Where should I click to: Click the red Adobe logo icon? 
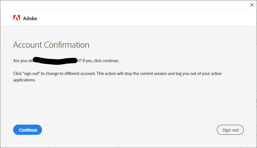(17, 18)
